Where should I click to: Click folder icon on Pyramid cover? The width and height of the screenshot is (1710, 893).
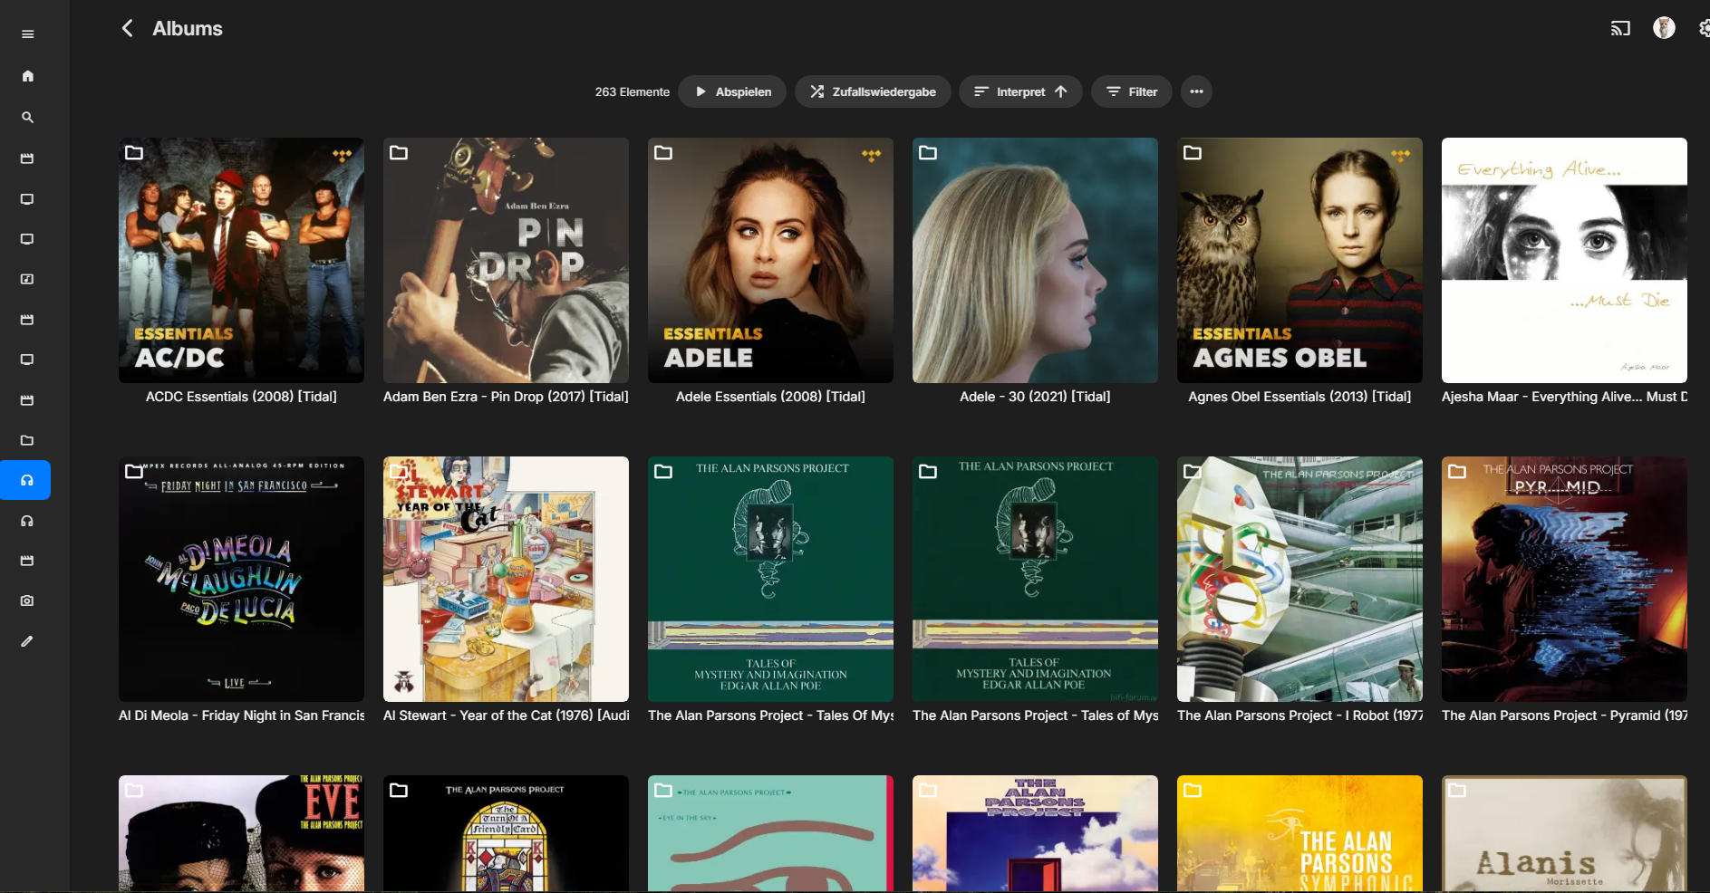(x=1457, y=471)
